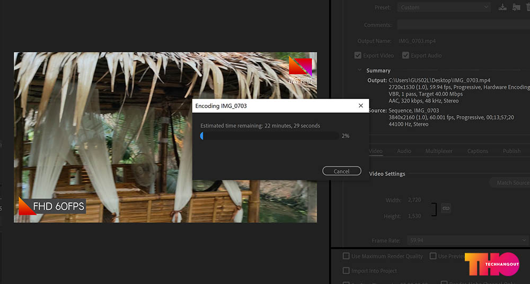
Task: Switch to the Audio tab
Action: [404, 151]
